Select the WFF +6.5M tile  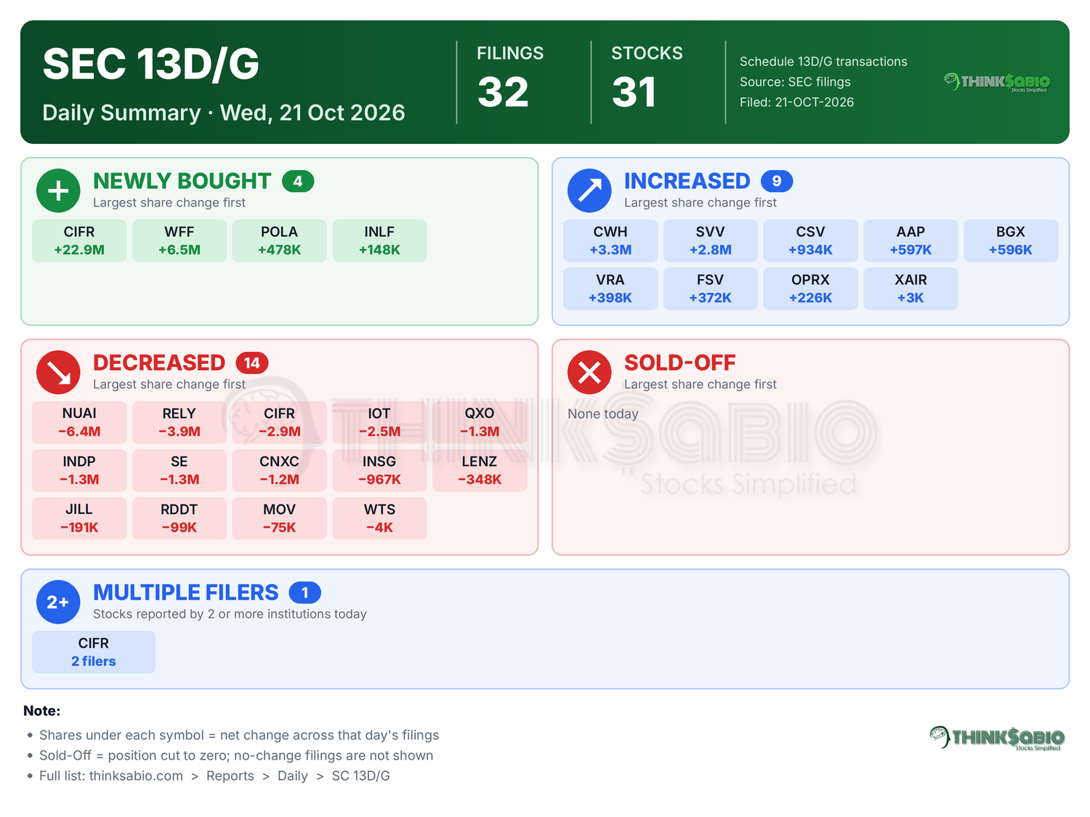(x=179, y=241)
